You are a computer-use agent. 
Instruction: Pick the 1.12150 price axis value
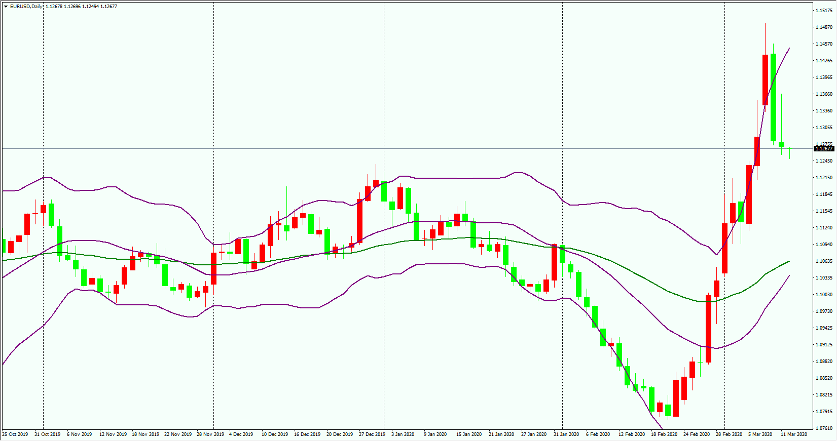(x=824, y=177)
